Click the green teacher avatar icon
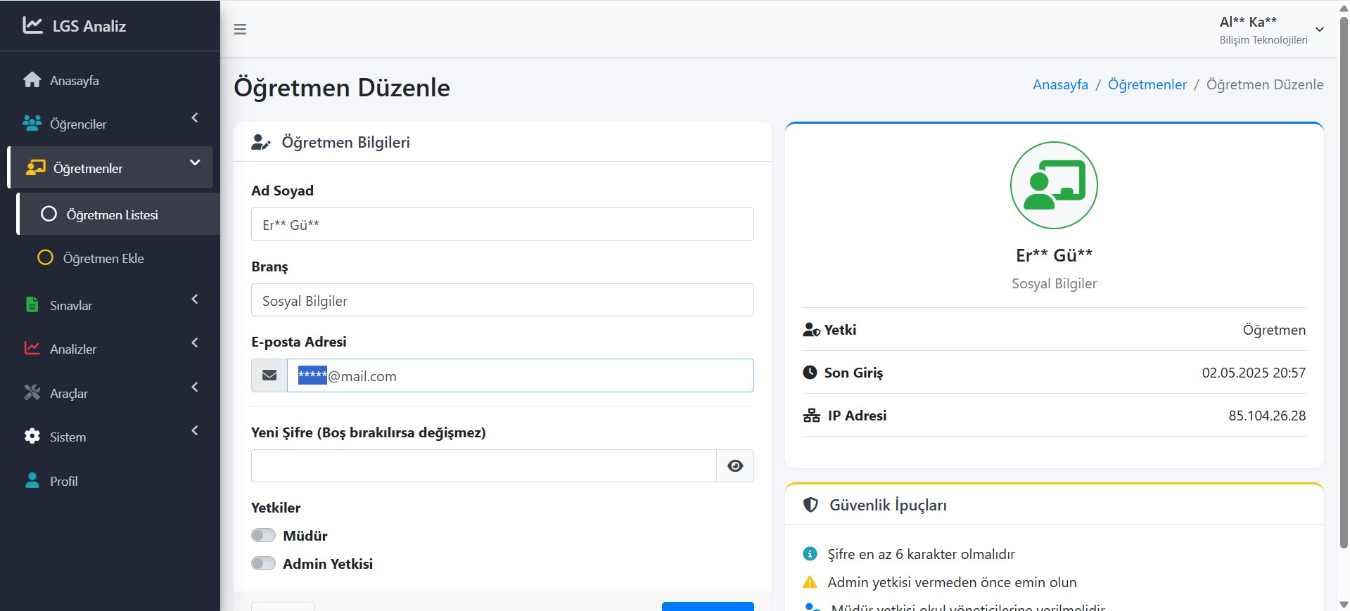 [1053, 186]
